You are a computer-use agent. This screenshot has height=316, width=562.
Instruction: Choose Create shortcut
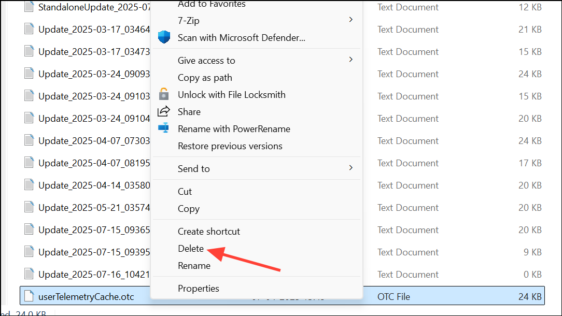208,231
